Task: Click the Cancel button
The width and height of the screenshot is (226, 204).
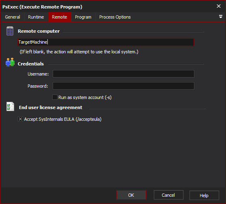Action: coord(168,195)
